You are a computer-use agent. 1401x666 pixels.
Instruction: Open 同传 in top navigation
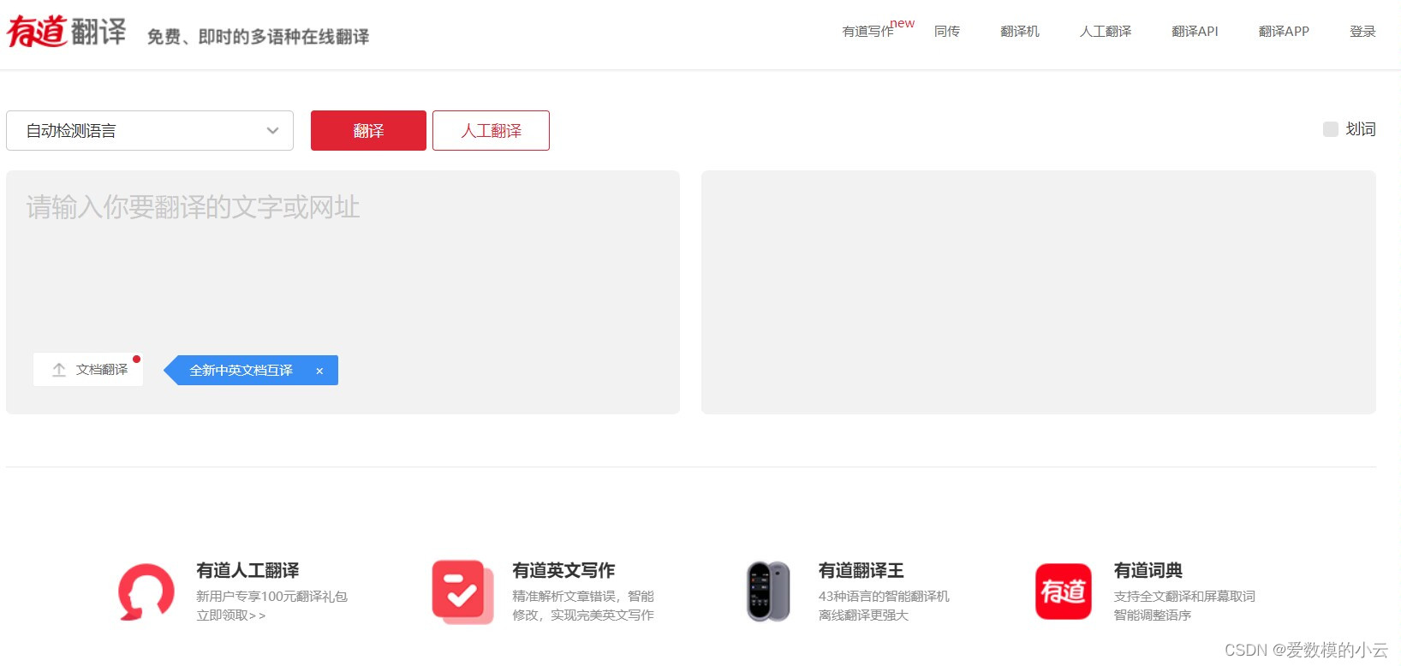pyautogui.click(x=947, y=31)
